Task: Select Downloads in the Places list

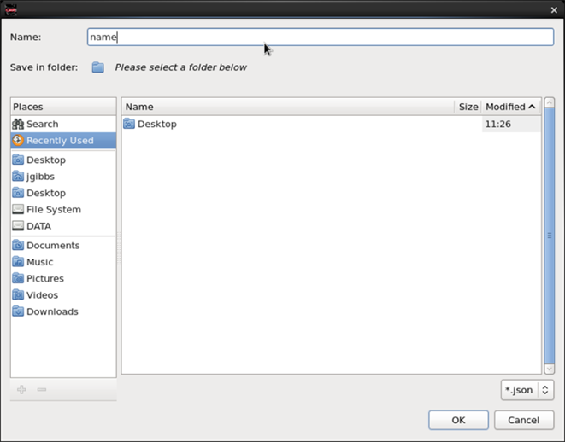Action: [x=63, y=311]
